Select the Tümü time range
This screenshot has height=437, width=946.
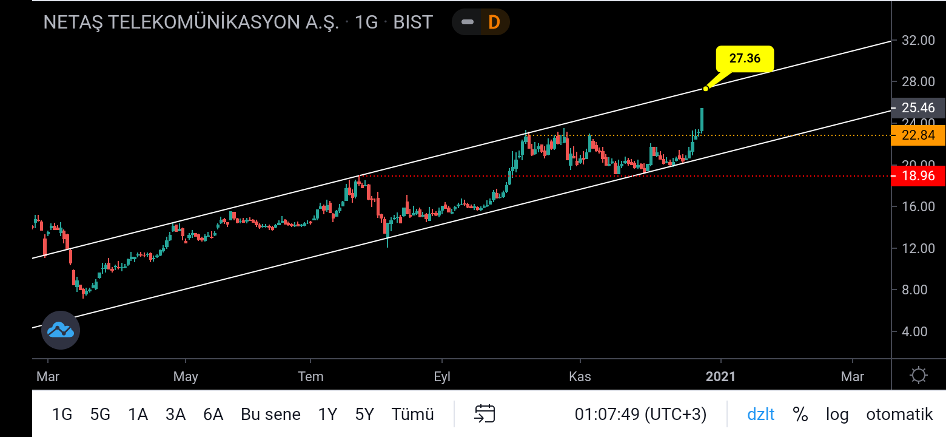click(x=412, y=415)
